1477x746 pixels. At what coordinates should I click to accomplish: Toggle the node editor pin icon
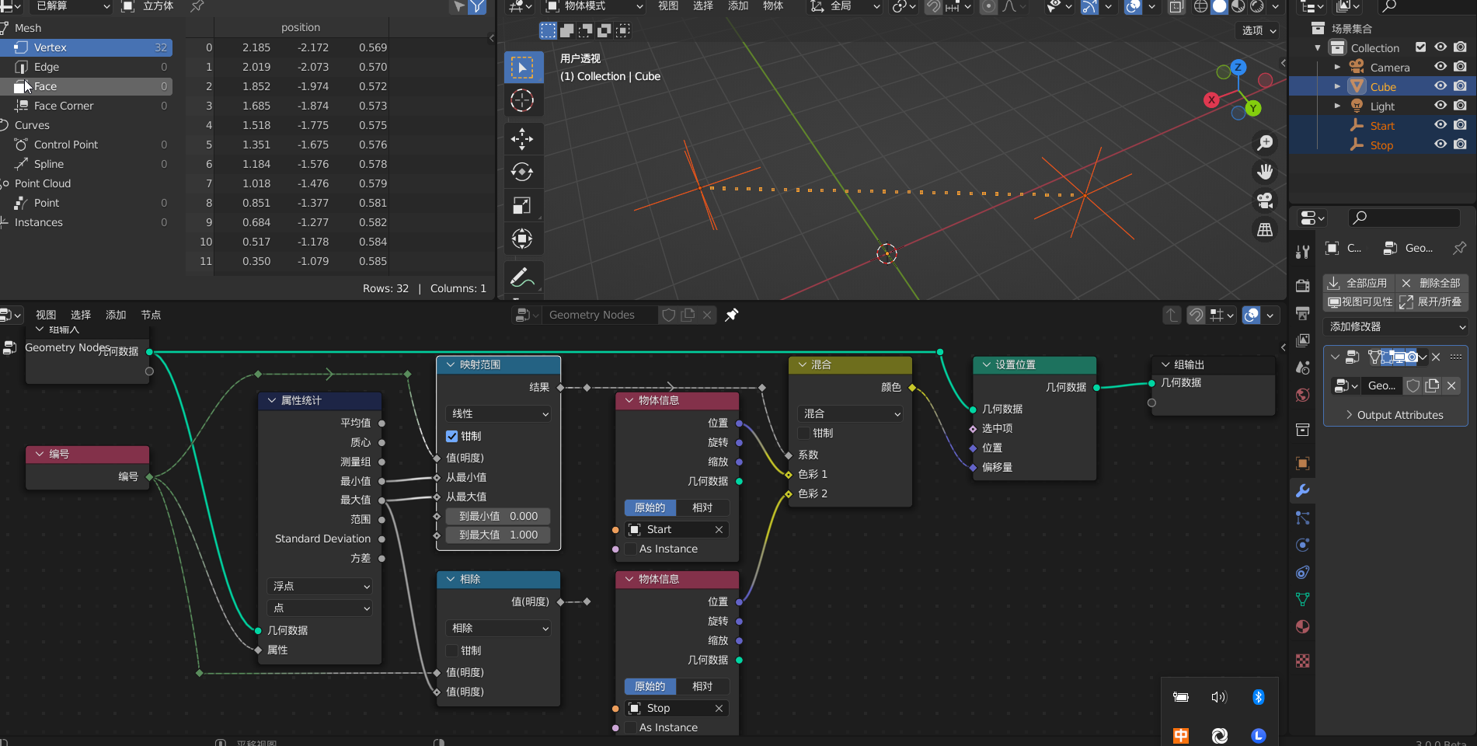732,315
